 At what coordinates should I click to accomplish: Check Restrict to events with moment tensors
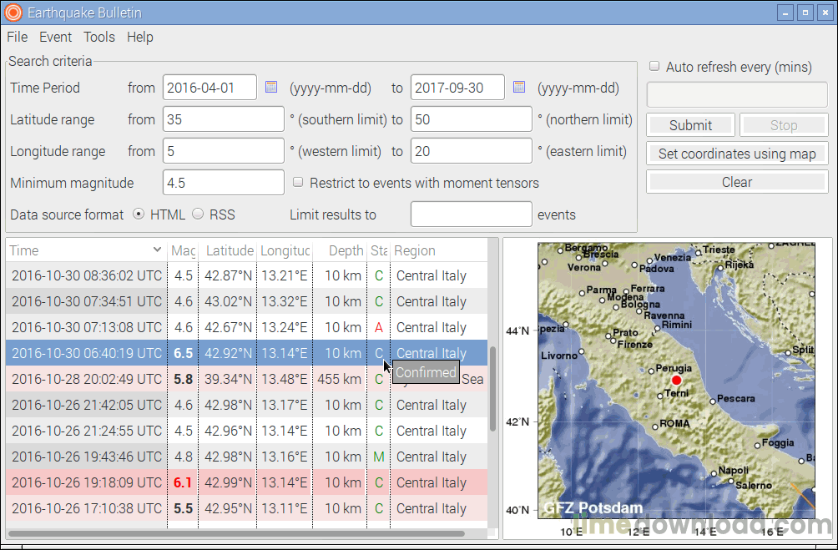pos(298,183)
